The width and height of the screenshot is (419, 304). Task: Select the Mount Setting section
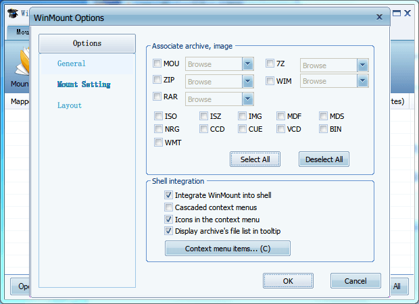[x=84, y=84]
